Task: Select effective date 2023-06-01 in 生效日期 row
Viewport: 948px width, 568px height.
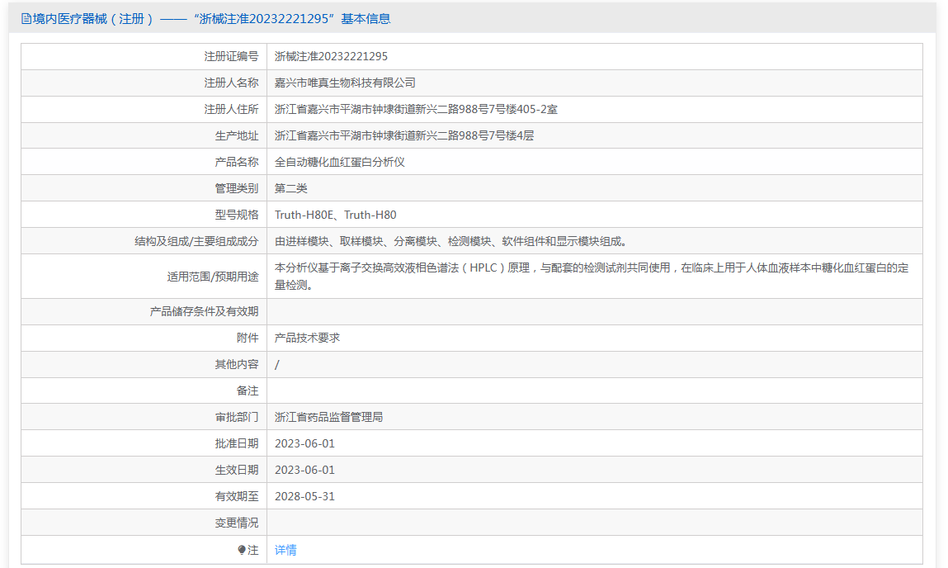Action: [304, 470]
